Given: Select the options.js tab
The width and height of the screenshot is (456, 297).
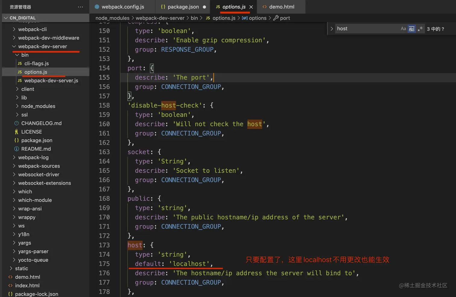Looking at the screenshot, I should [234, 7].
